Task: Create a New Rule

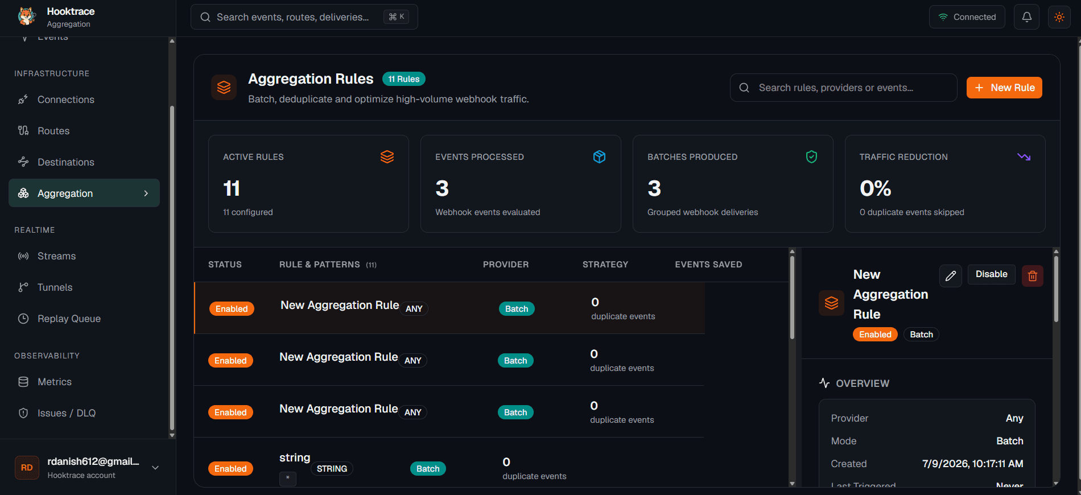Action: (1004, 88)
